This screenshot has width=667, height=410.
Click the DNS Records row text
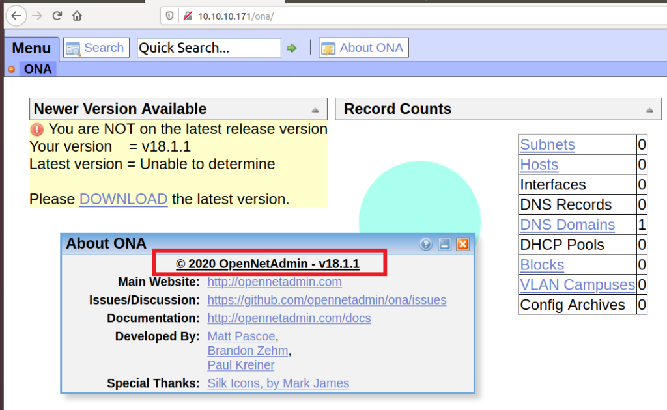[x=566, y=204]
